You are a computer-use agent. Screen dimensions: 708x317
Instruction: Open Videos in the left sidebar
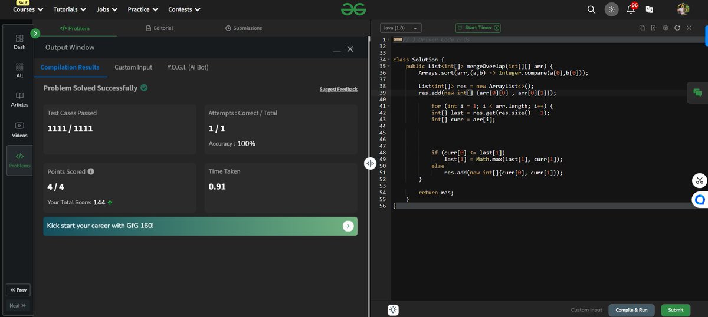tap(19, 130)
